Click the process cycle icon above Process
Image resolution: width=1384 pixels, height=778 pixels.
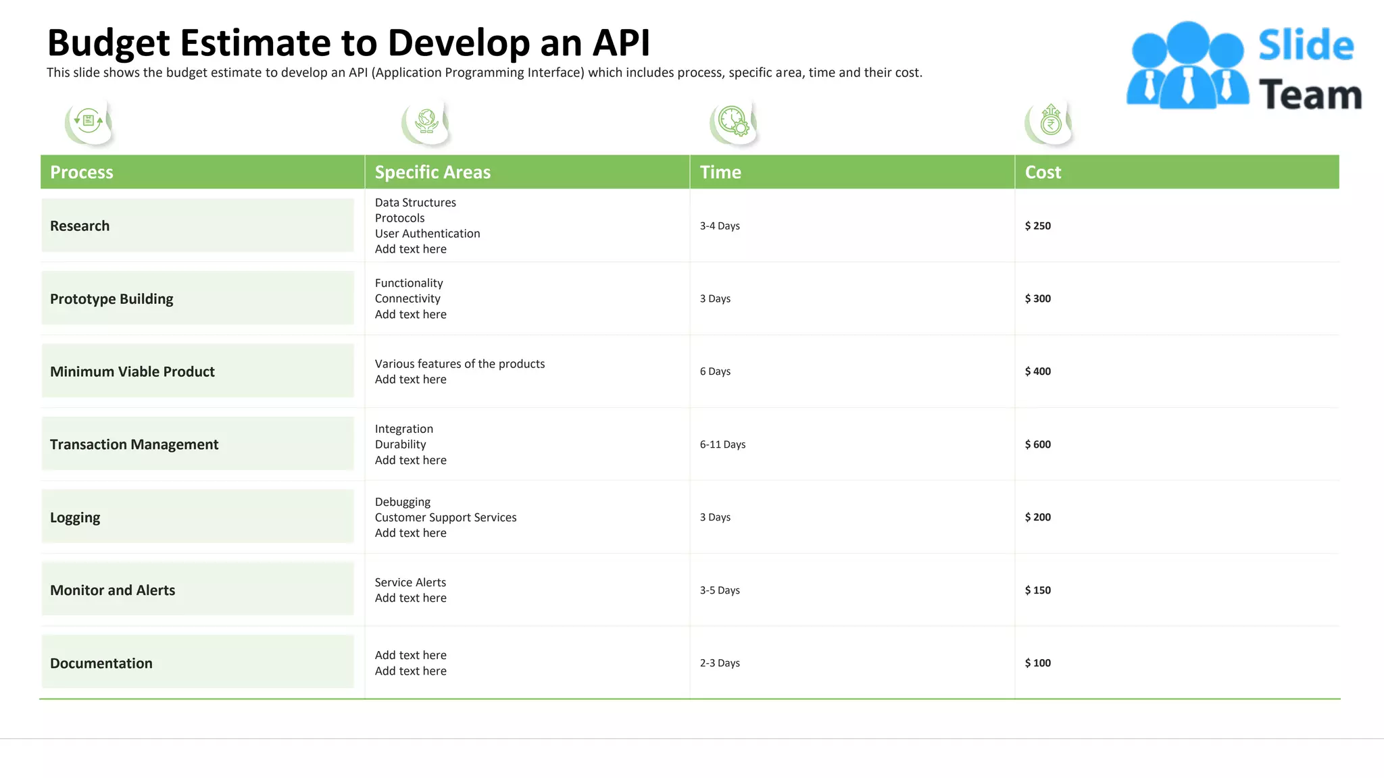[x=89, y=122]
